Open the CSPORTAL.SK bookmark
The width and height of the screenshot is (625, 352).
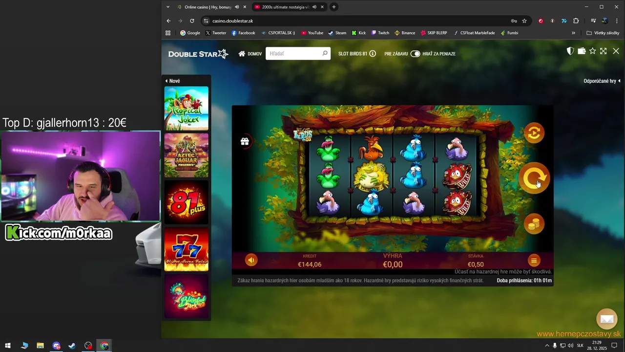[x=278, y=33]
